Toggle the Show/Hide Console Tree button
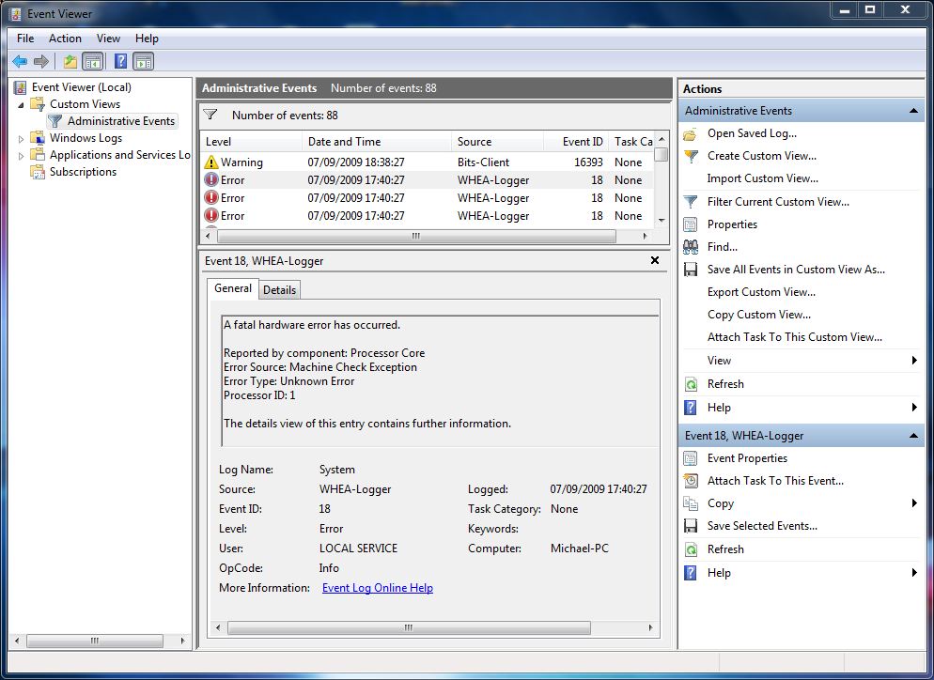 (93, 62)
